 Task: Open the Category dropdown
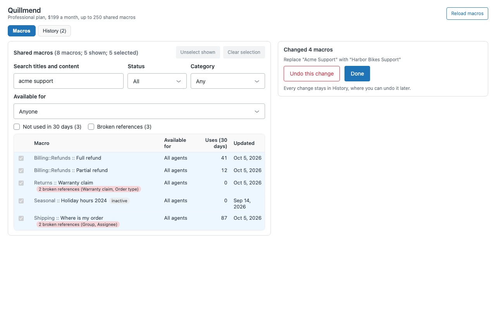click(228, 81)
